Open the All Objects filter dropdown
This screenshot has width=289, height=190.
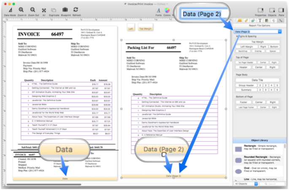tap(246, 184)
